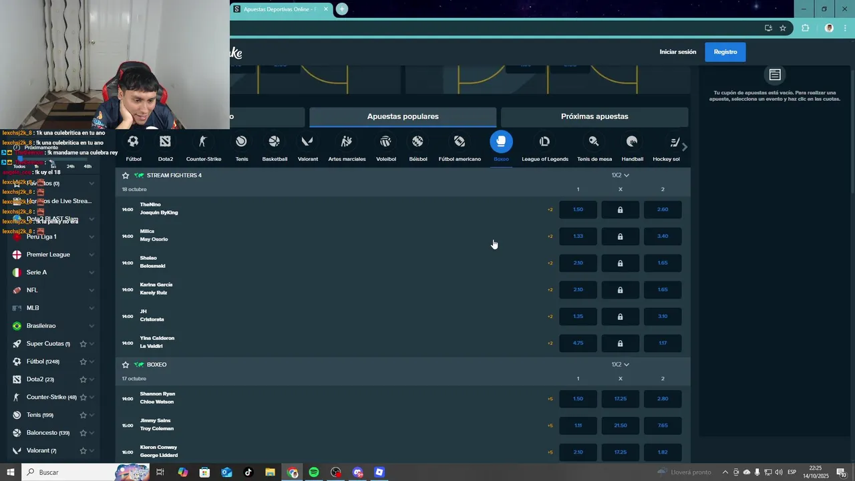This screenshot has width=855, height=481.
Task: Open TikTok from the taskbar
Action: [248, 472]
